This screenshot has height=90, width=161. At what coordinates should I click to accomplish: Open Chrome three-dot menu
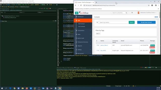coord(159,5)
